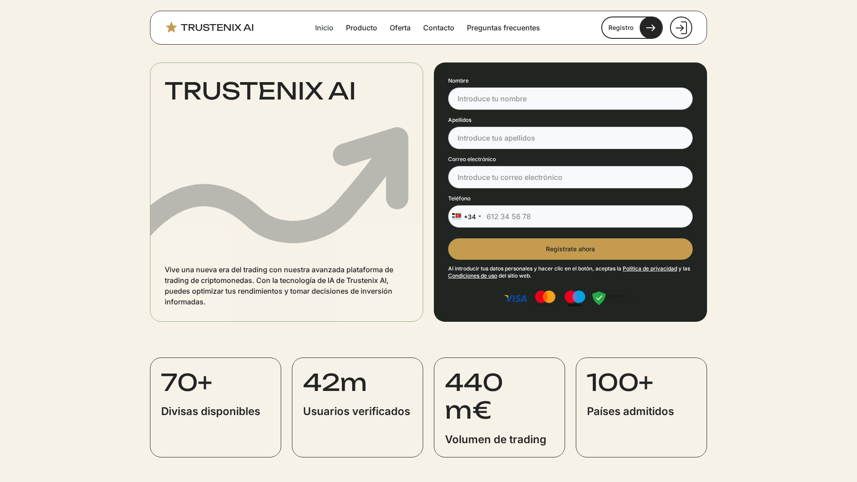The width and height of the screenshot is (857, 482).
Task: Click the Trustenix AI star logo
Action: [209, 28]
